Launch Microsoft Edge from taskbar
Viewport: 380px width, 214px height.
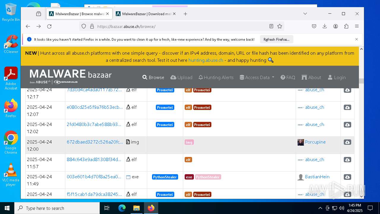[122, 208]
